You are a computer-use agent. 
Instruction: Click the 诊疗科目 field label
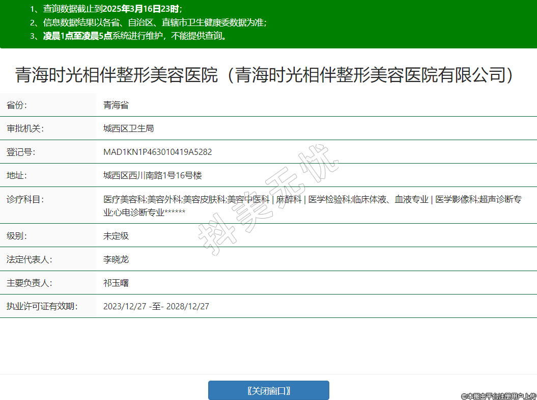click(25, 199)
